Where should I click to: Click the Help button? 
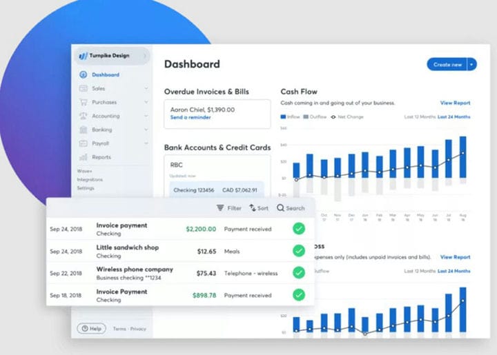pos(92,329)
